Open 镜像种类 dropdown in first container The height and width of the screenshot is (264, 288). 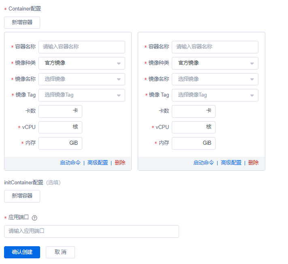(x=81, y=63)
